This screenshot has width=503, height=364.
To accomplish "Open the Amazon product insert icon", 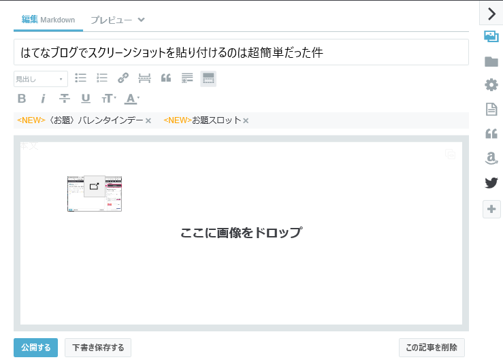I will point(491,158).
